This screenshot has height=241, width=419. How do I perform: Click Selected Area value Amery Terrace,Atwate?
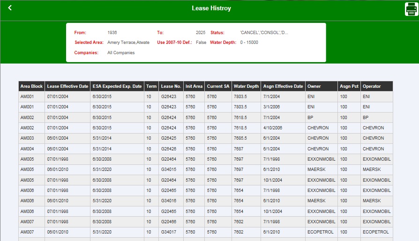click(x=128, y=43)
